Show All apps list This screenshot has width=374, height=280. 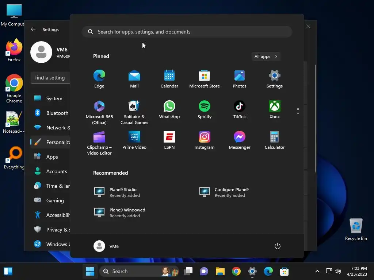tap(266, 57)
